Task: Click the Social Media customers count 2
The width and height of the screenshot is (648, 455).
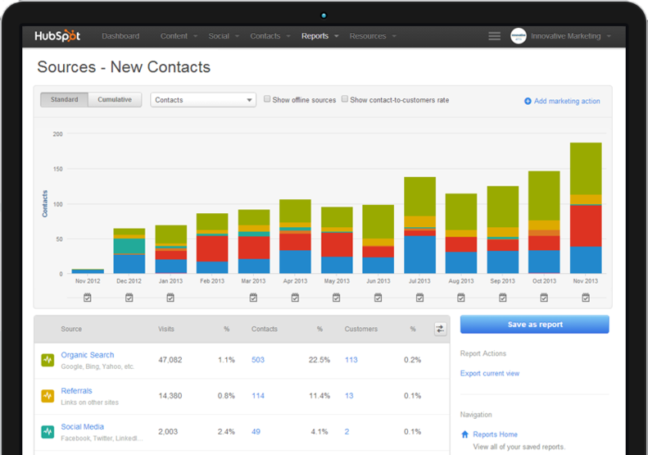Action: 347,432
